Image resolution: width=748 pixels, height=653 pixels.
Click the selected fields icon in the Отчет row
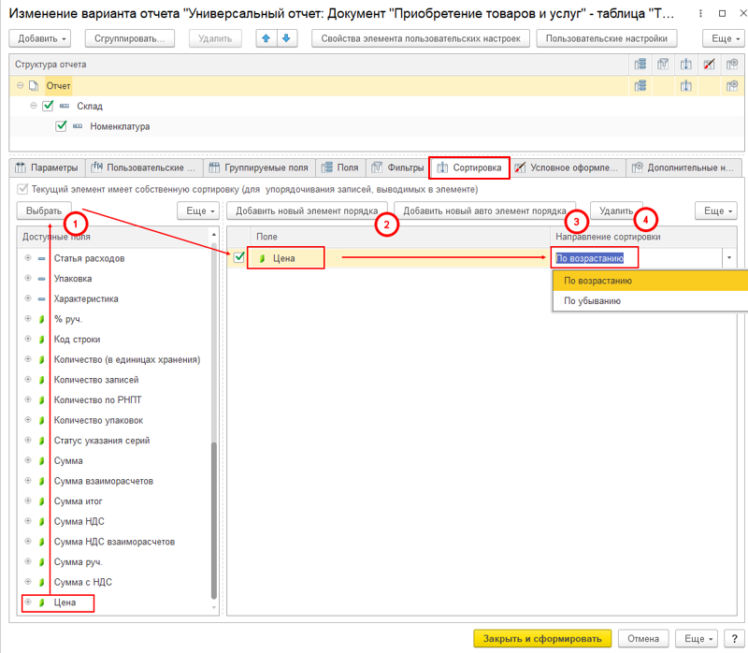point(640,86)
